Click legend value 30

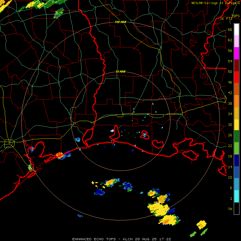[x=230, y=125]
